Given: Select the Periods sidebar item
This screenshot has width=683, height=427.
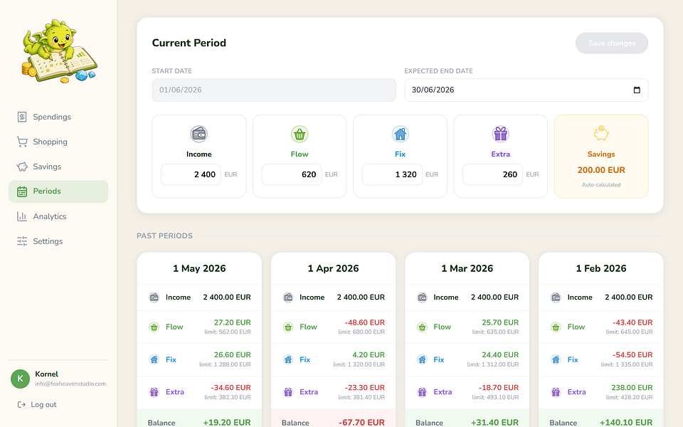Looking at the screenshot, I should point(58,191).
